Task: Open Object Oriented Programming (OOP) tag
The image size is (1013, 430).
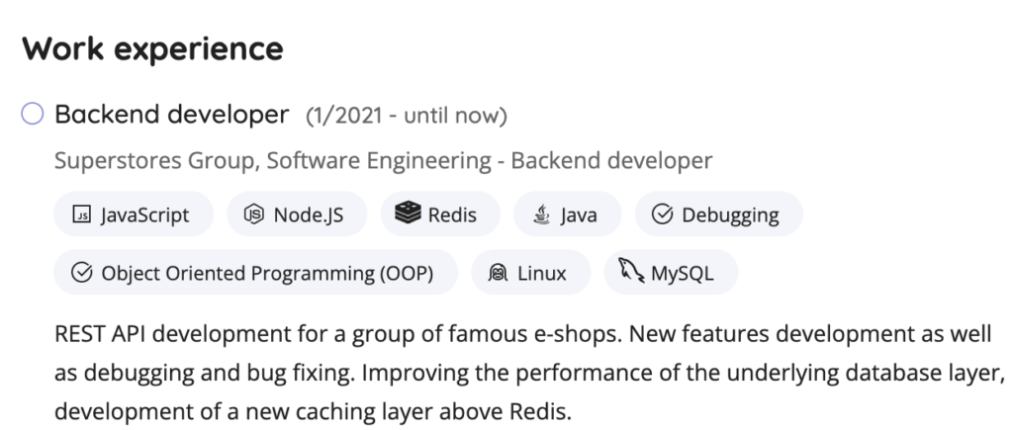Action: (255, 273)
